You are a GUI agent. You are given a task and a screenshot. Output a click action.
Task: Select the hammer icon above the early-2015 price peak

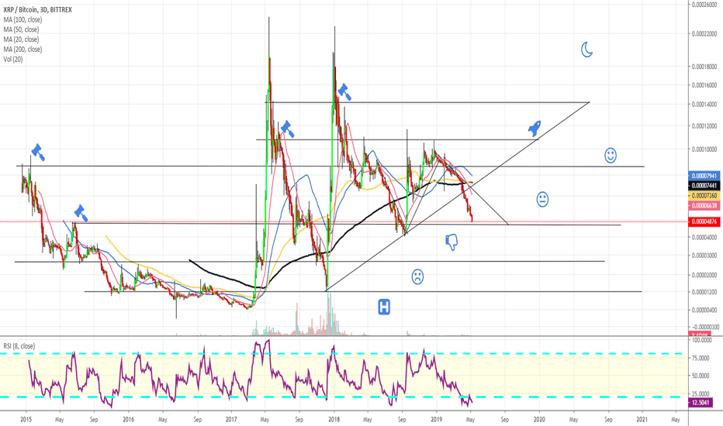(38, 153)
